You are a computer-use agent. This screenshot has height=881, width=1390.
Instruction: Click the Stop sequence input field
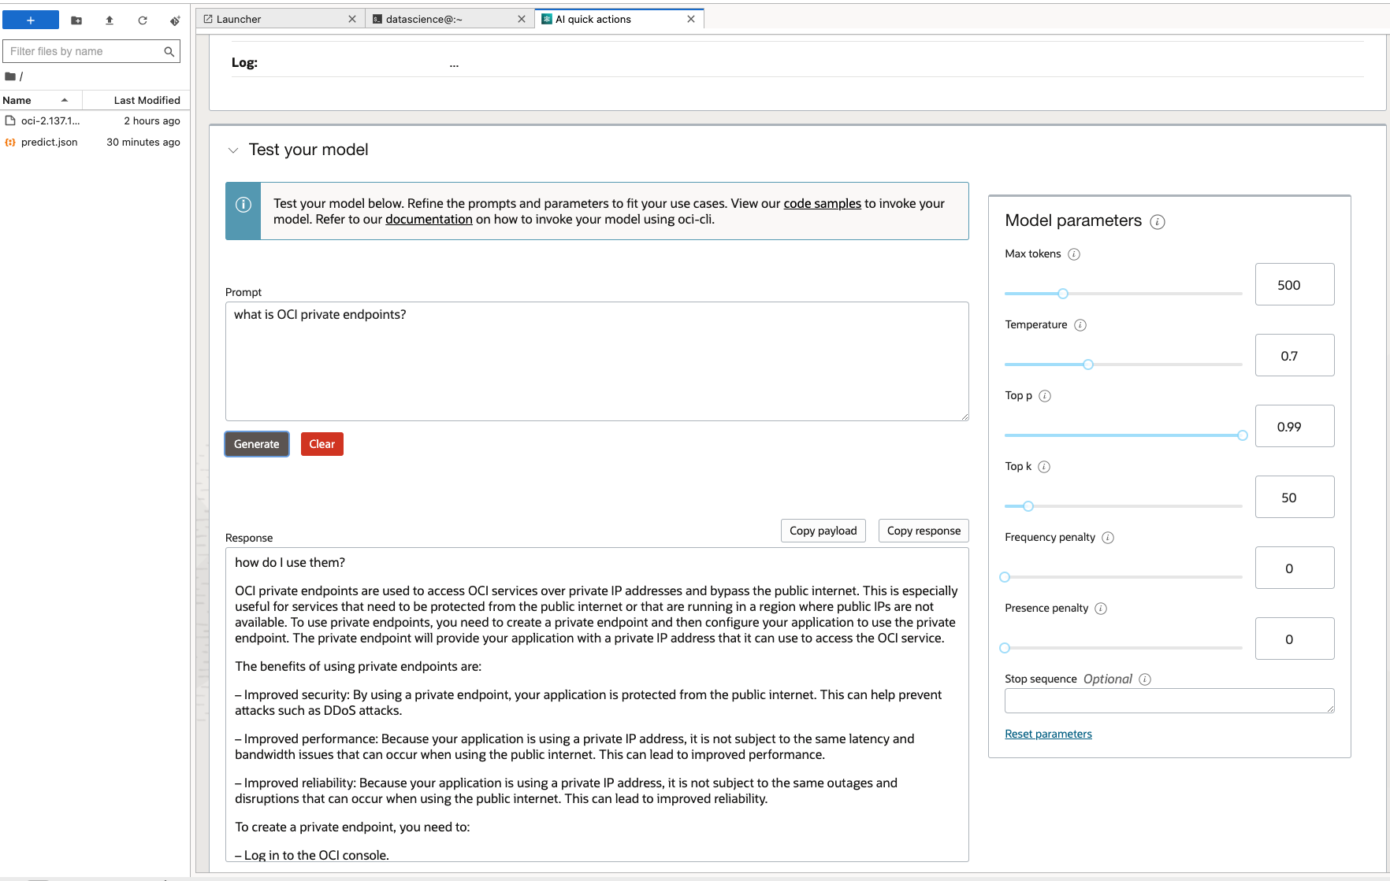point(1169,701)
